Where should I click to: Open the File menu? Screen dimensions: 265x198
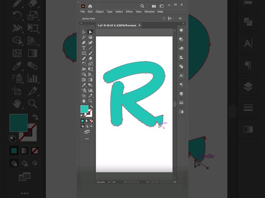click(82, 12)
